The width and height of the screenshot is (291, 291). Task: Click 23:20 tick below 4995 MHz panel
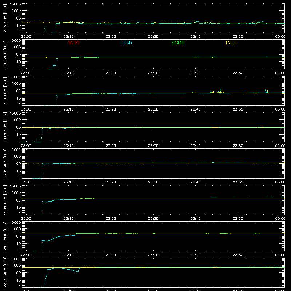(x=111, y=219)
